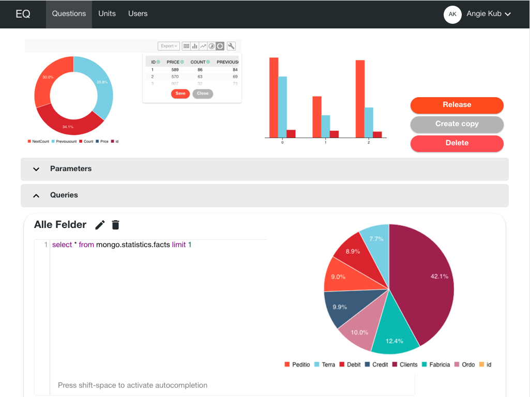
Task: Switch to the table view icon
Action: (x=187, y=46)
